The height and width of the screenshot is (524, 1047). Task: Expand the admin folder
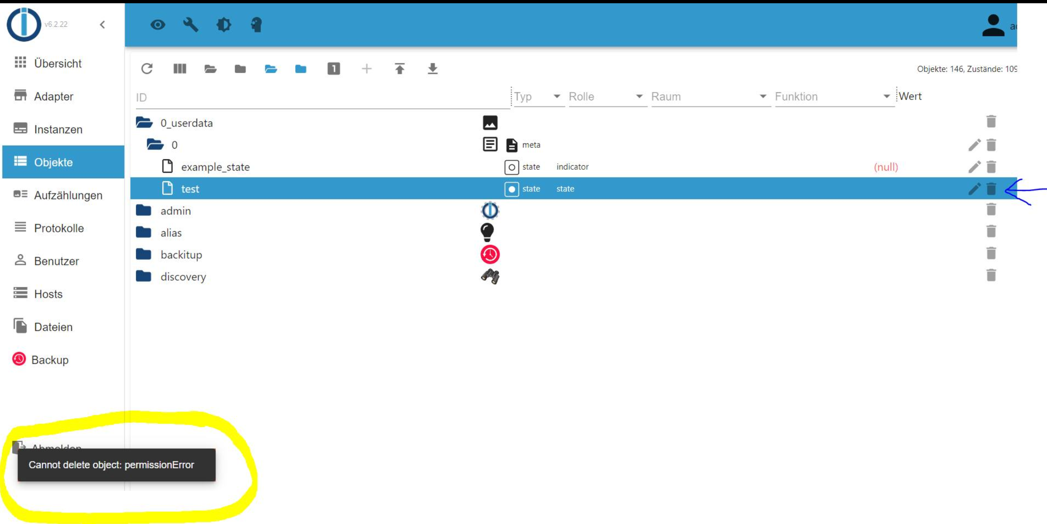pos(144,211)
